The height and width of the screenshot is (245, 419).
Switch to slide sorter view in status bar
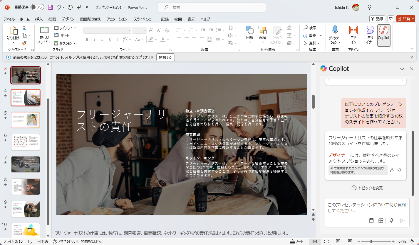click(x=326, y=241)
